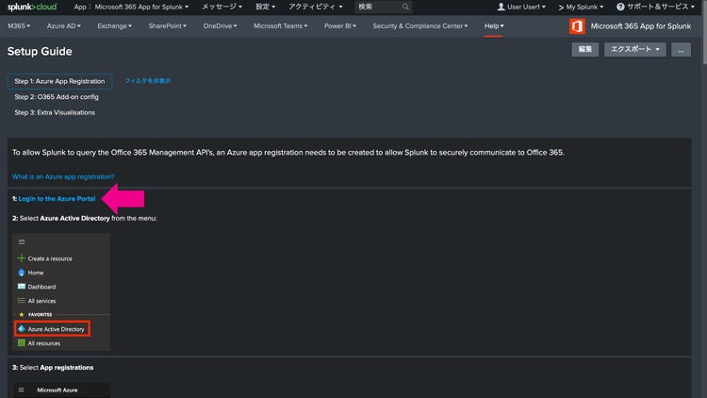Screen dimensions: 707x398
Task: Open Login to the Azure Portal link
Action: coord(57,199)
